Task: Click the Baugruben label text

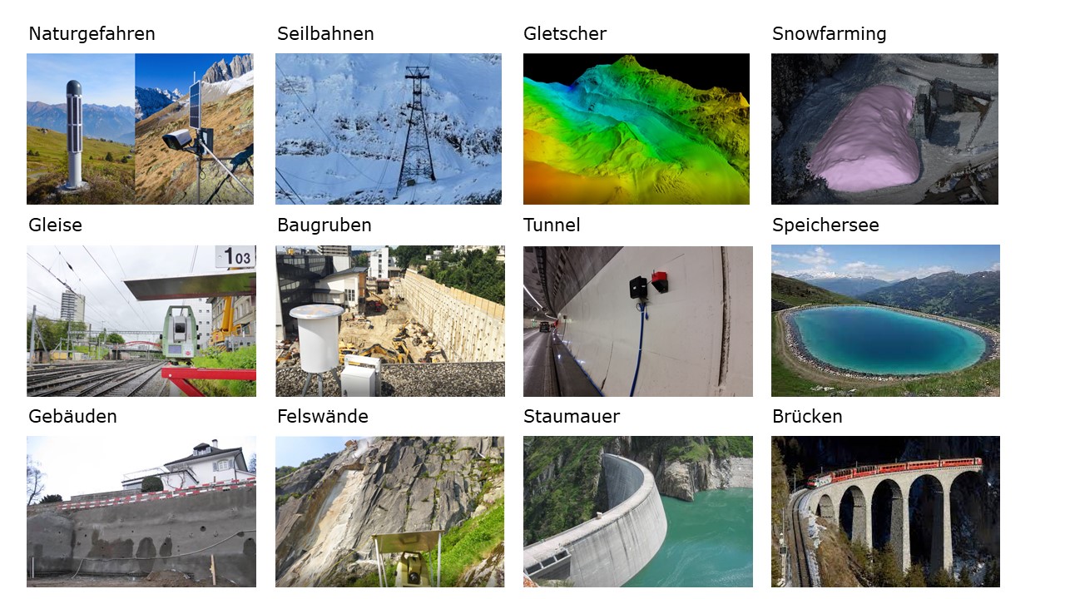Action: pos(324,225)
